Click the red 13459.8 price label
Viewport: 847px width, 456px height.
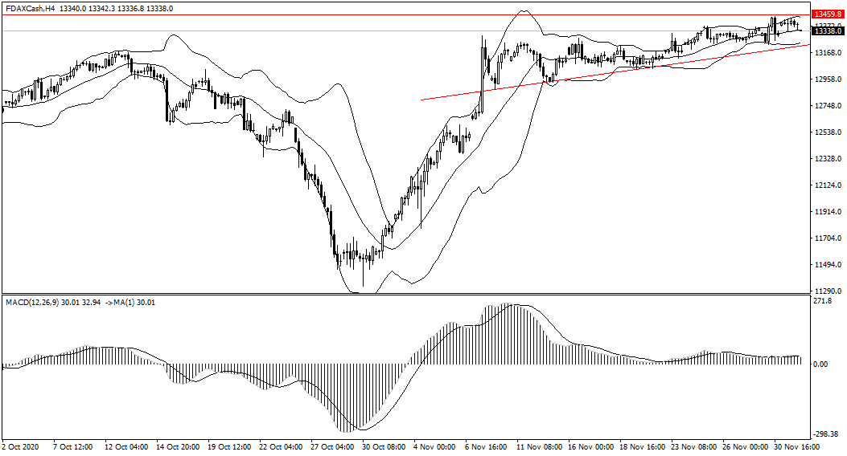point(827,14)
